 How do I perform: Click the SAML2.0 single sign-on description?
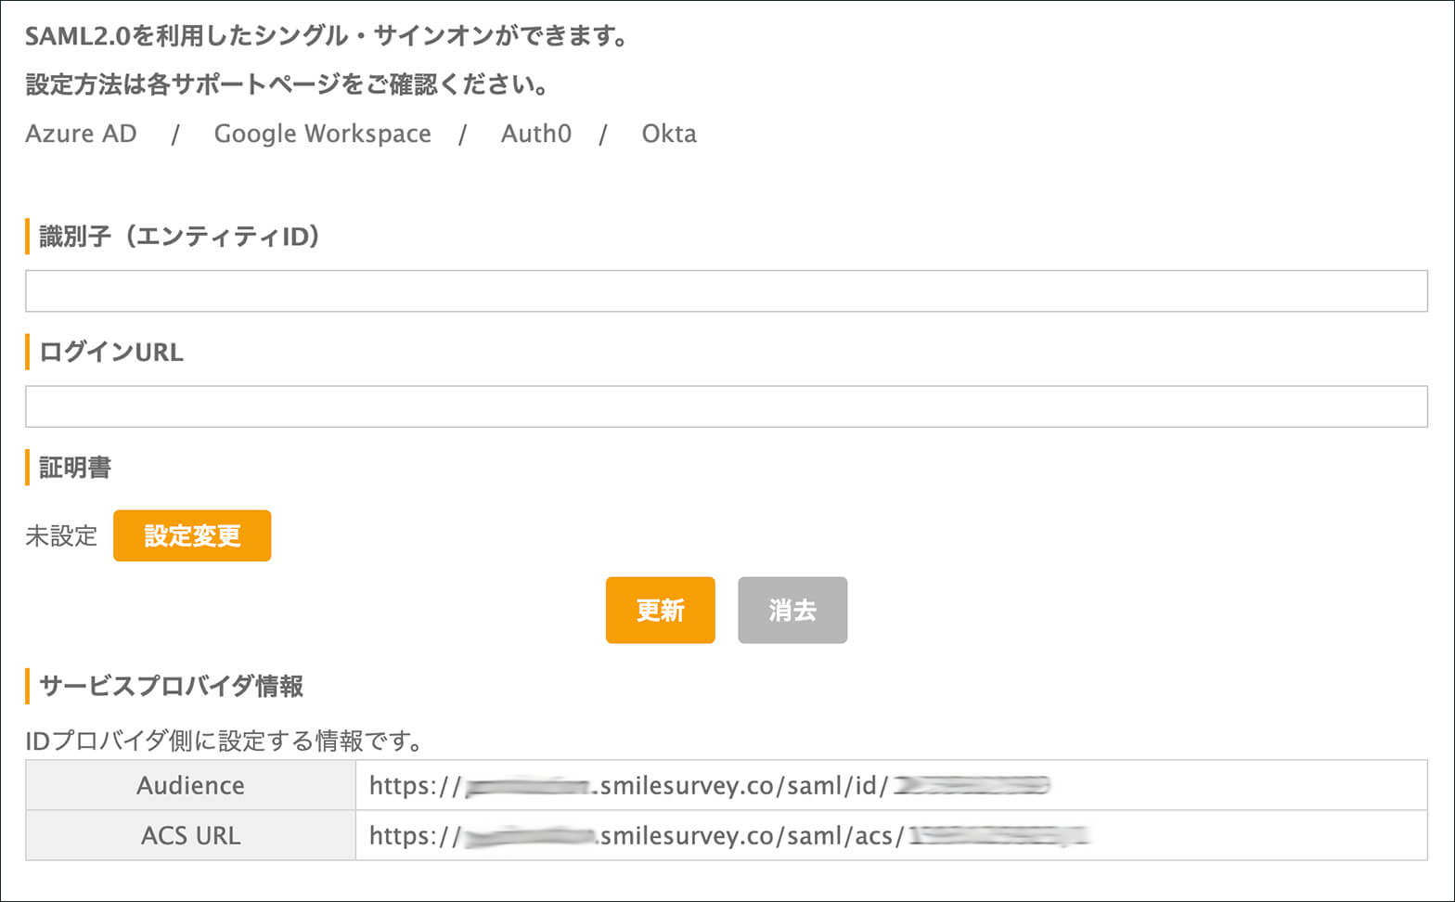327,37
